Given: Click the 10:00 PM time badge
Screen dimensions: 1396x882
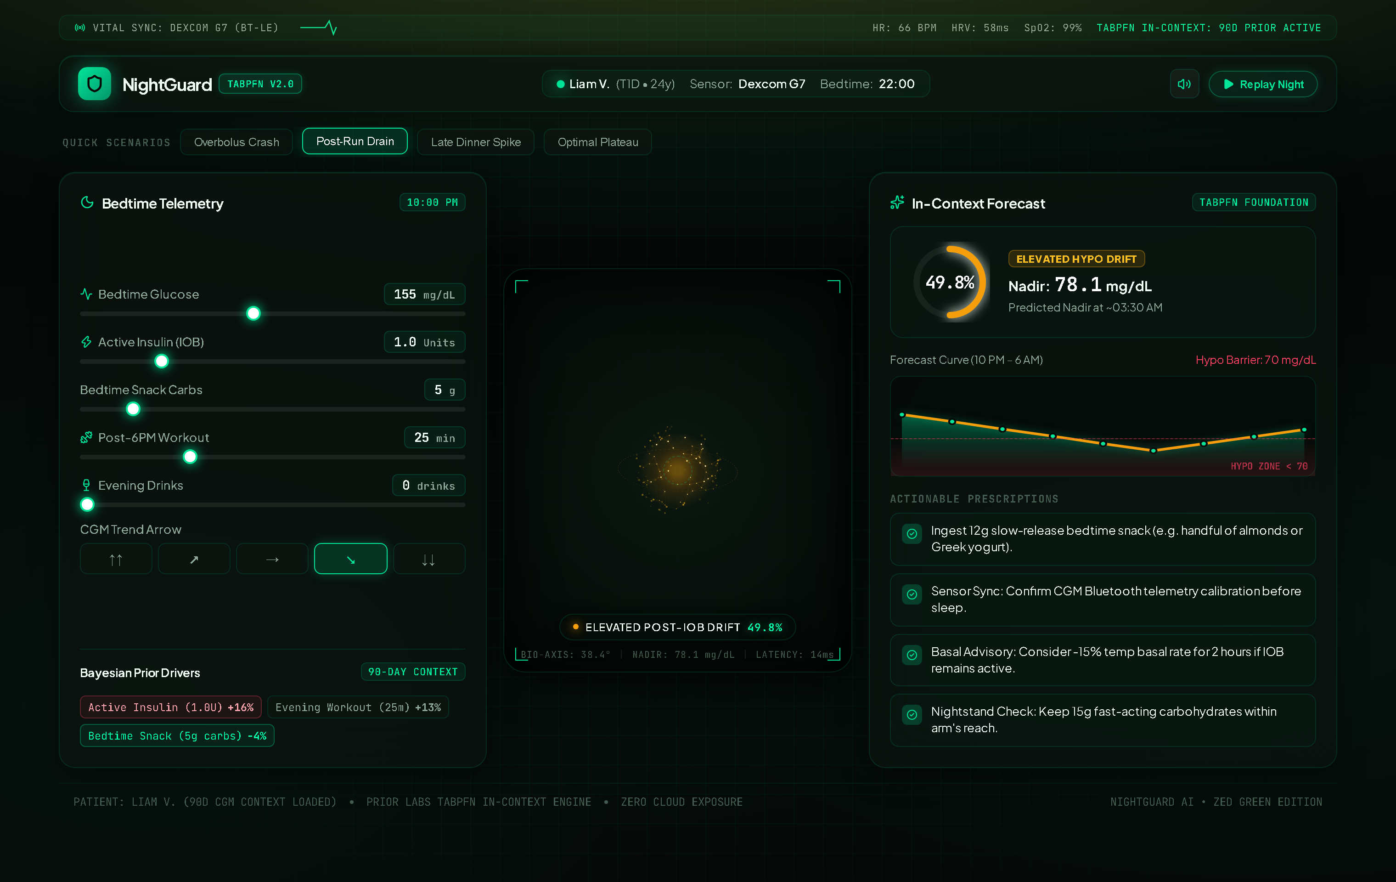Looking at the screenshot, I should coord(433,203).
